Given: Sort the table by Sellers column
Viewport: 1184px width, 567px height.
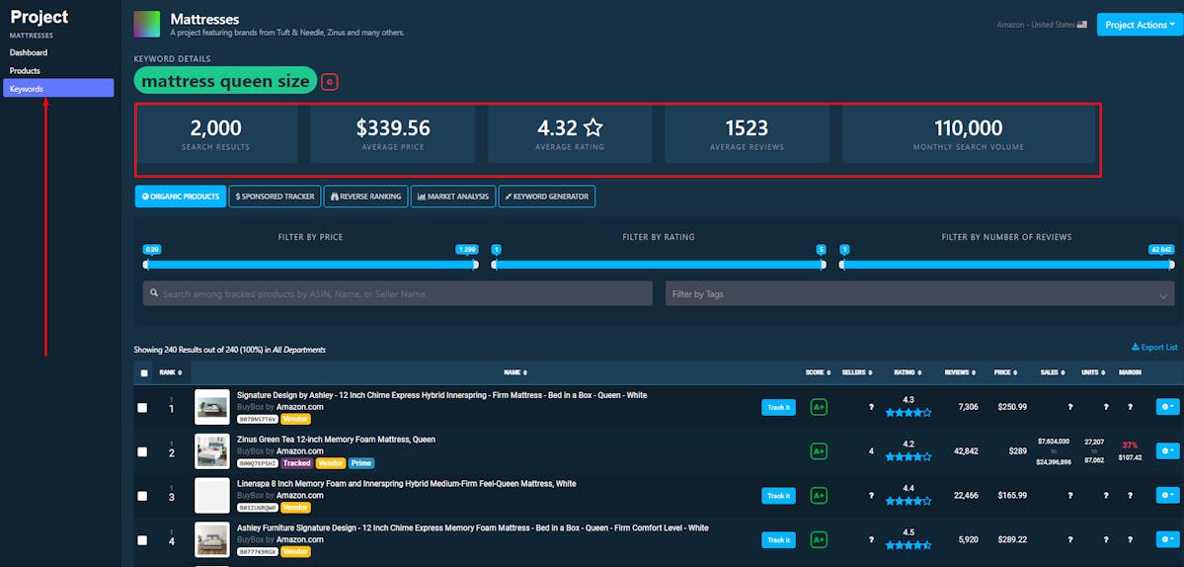Looking at the screenshot, I should pyautogui.click(x=857, y=372).
